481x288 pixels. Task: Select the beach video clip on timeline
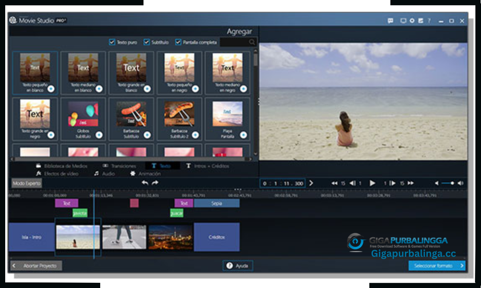[x=78, y=237]
